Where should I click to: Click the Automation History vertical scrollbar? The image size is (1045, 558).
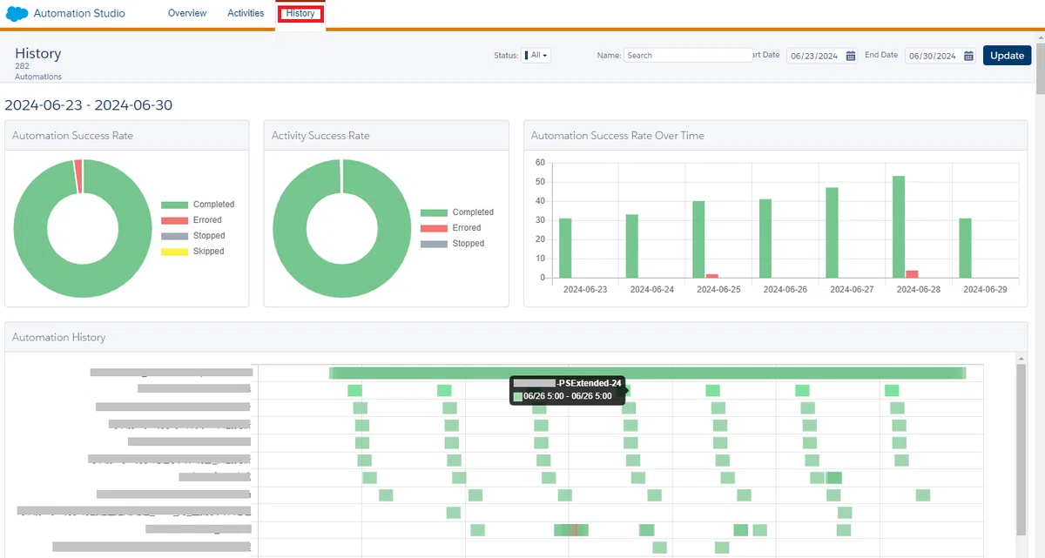[x=1021, y=448]
